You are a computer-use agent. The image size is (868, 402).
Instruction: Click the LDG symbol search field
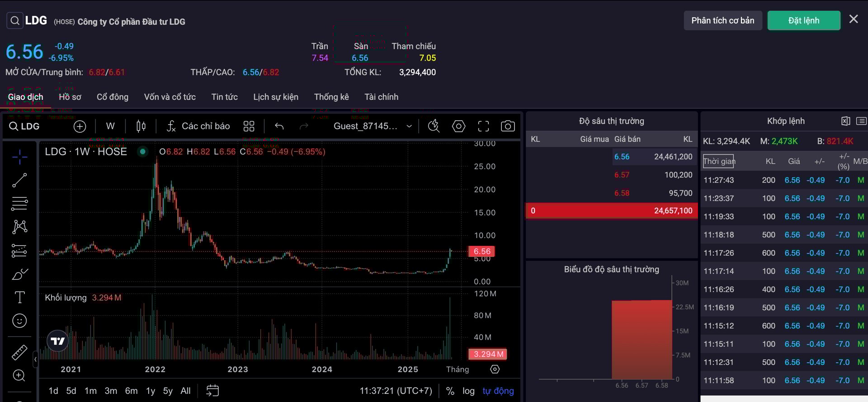tap(25, 126)
